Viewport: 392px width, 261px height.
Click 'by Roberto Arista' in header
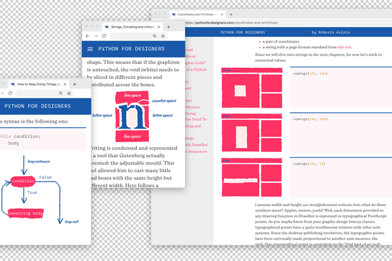click(x=331, y=32)
